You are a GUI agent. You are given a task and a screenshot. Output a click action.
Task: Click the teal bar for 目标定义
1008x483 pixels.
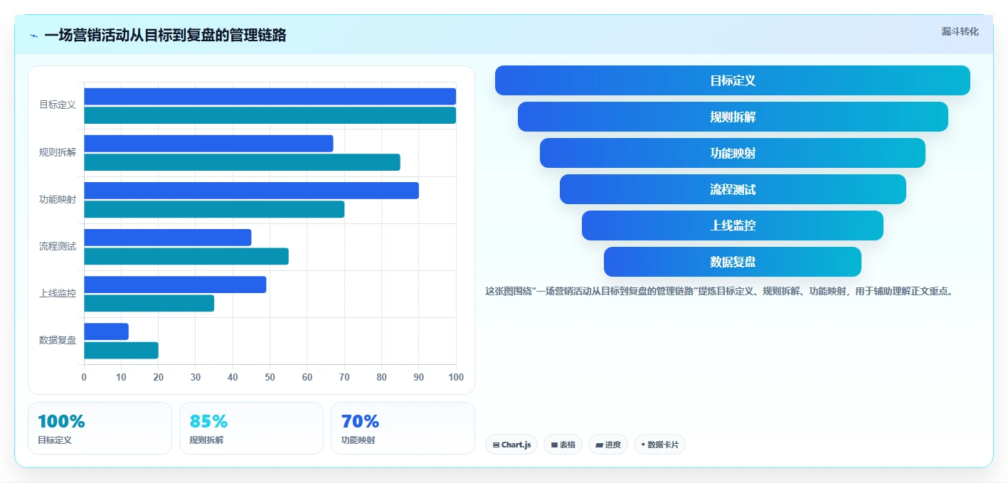click(x=270, y=115)
